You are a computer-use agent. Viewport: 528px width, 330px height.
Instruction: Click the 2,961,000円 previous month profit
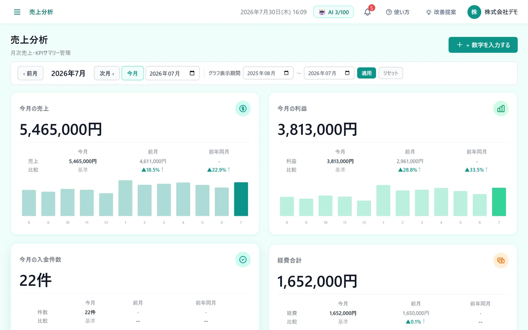[410, 161]
